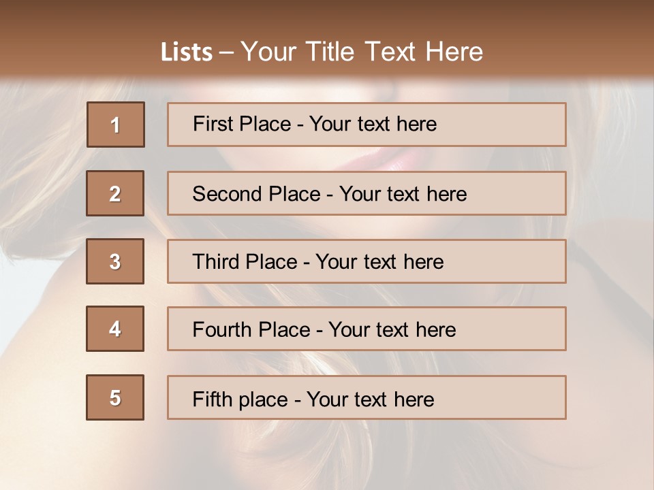Select the 'Third Place - Your text here' text
The height and width of the screenshot is (490, 654).
[317, 262]
